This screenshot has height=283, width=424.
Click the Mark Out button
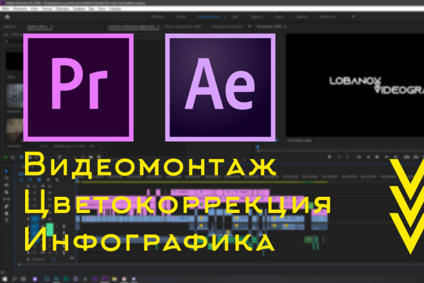(348, 157)
